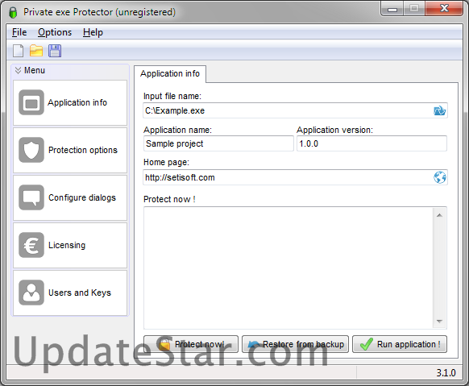Select the Licensing euro icon
This screenshot has height=386, width=469.
(31, 245)
